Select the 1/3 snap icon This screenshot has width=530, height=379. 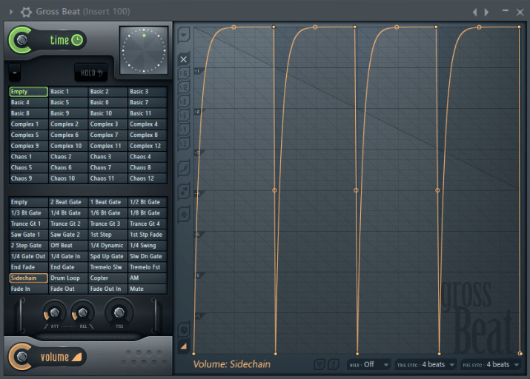click(x=184, y=144)
